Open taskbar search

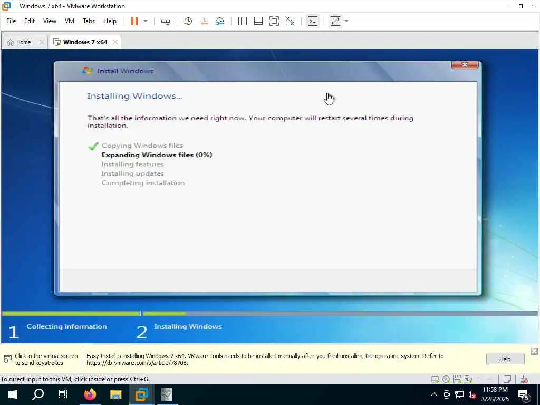pyautogui.click(x=38, y=394)
